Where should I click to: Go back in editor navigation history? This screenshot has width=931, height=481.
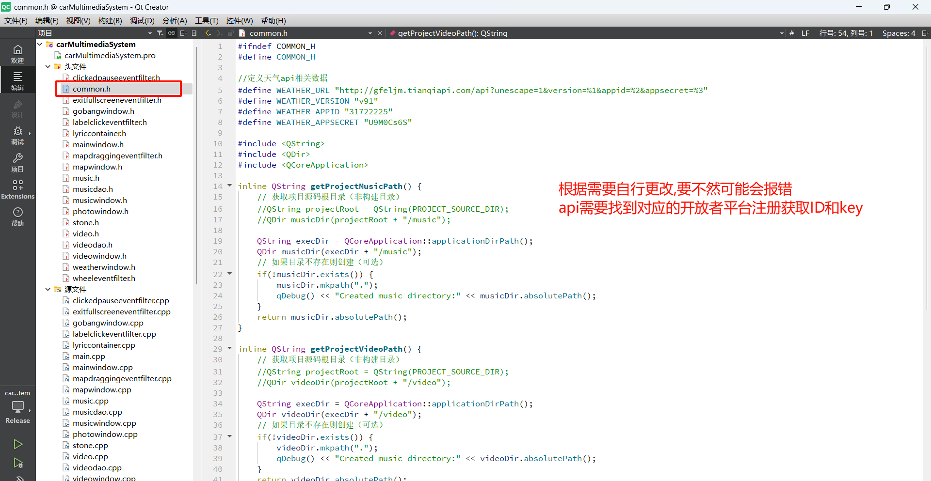click(x=208, y=33)
